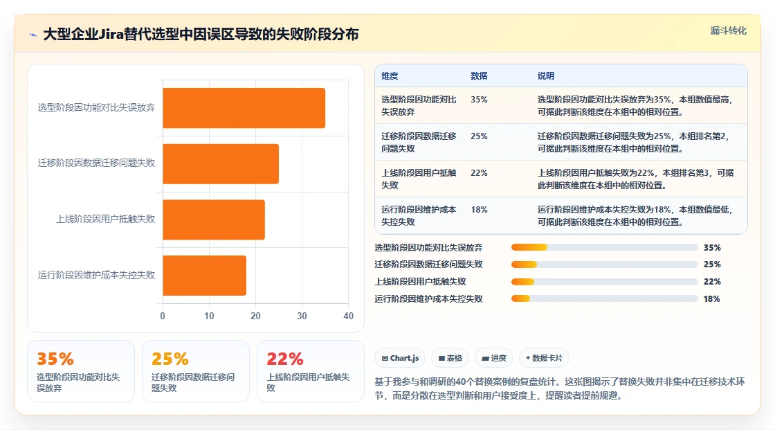Click the 18% progress bar for 运行阶段
Screen dimensions: 775x430
605,299
